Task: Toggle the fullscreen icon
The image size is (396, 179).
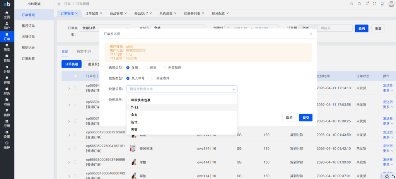Action: point(374,4)
